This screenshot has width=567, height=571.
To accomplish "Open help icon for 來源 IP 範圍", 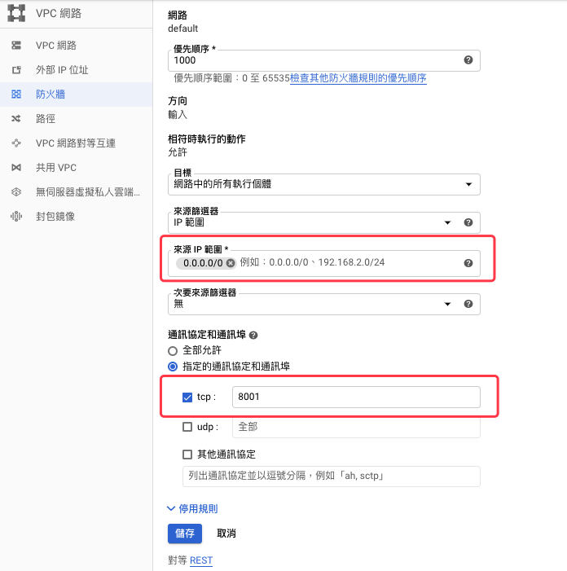I will [x=468, y=263].
